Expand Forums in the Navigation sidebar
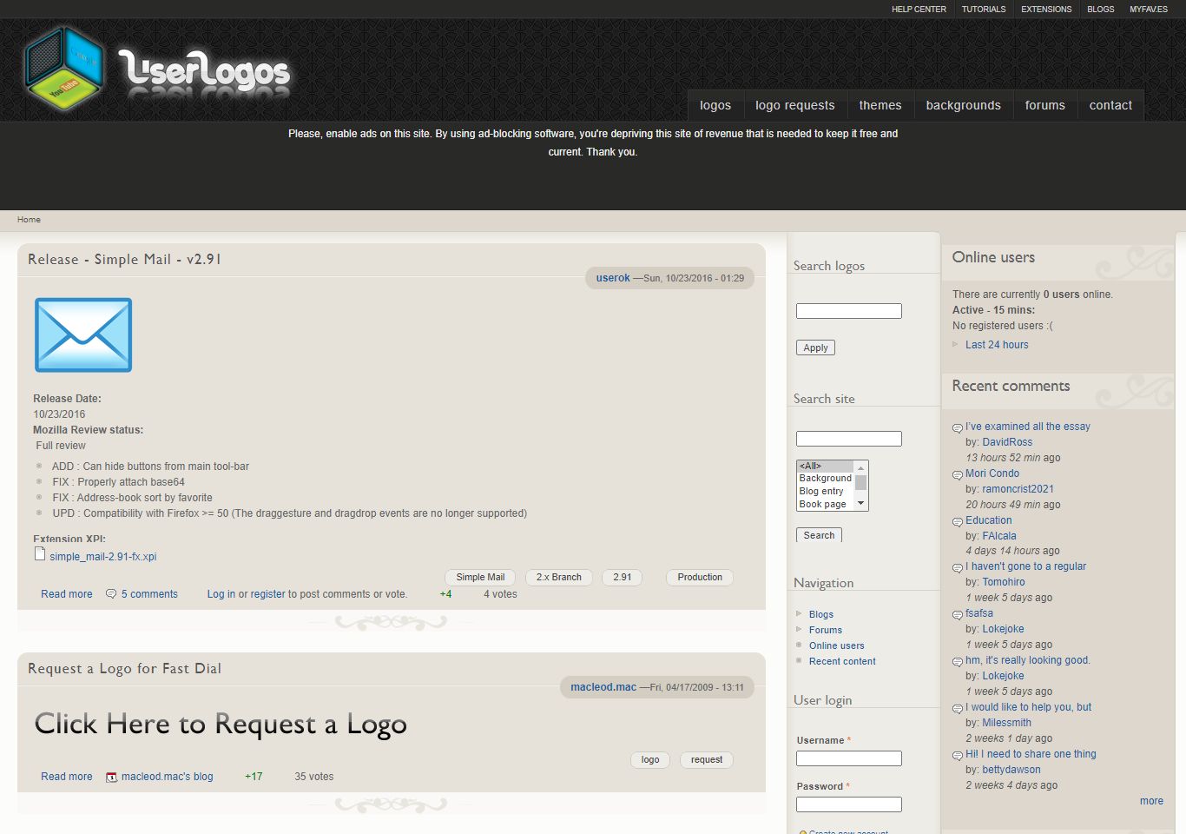 coord(801,630)
